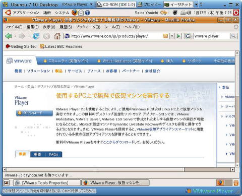Switch to the FAQs tab

[53, 154]
